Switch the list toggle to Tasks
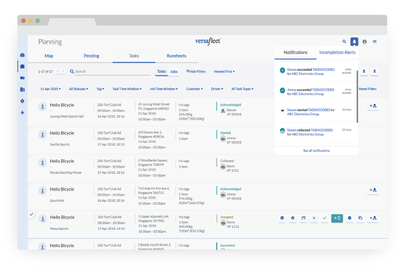Image resolution: width=405 pixels, height=271 pixels. pyautogui.click(x=161, y=72)
